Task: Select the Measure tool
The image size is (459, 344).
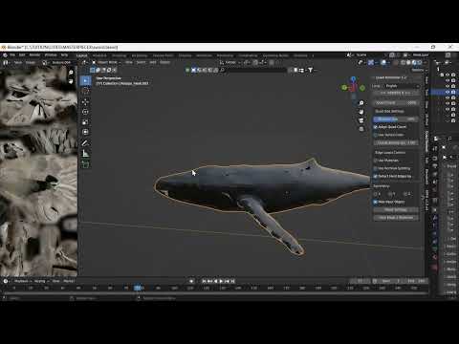Action: [x=85, y=154]
